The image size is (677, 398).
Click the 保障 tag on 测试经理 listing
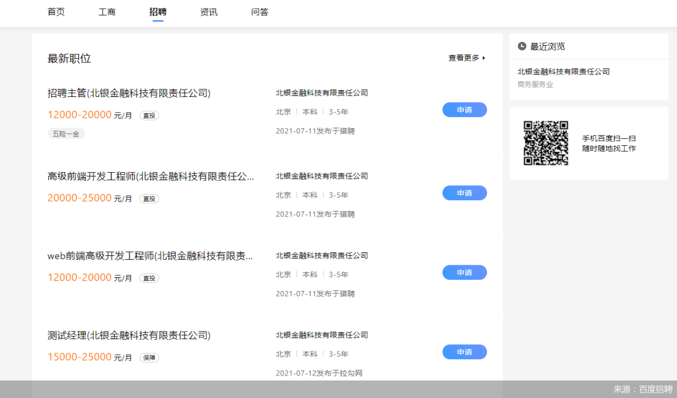click(149, 357)
